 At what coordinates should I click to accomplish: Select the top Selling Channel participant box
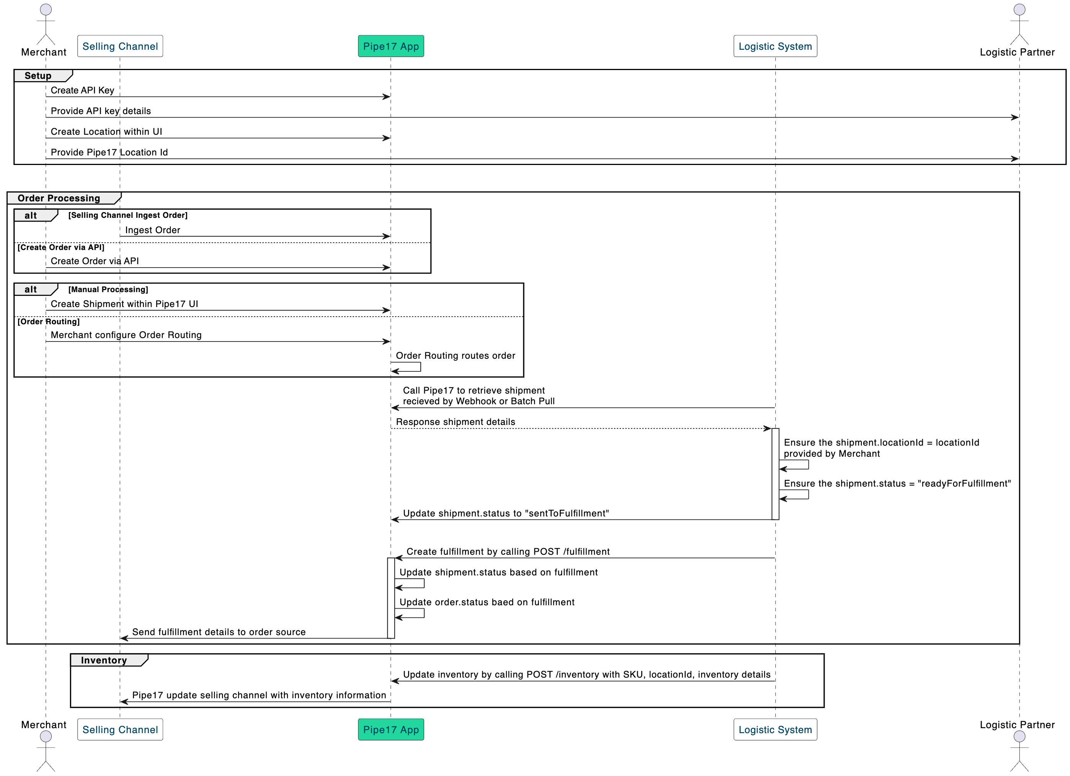click(x=120, y=46)
